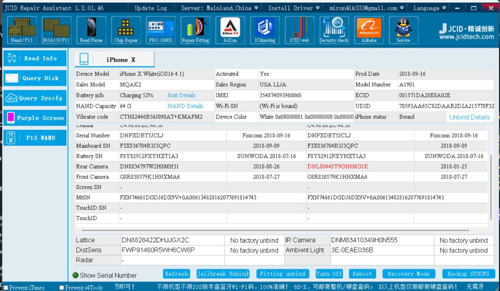Open the Alibaba store shortcut
This screenshot has width=500, height=291.
[369, 30]
